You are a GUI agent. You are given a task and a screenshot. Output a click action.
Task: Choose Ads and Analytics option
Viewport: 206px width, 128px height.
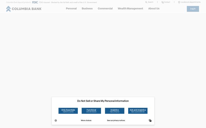[x=138, y=111]
